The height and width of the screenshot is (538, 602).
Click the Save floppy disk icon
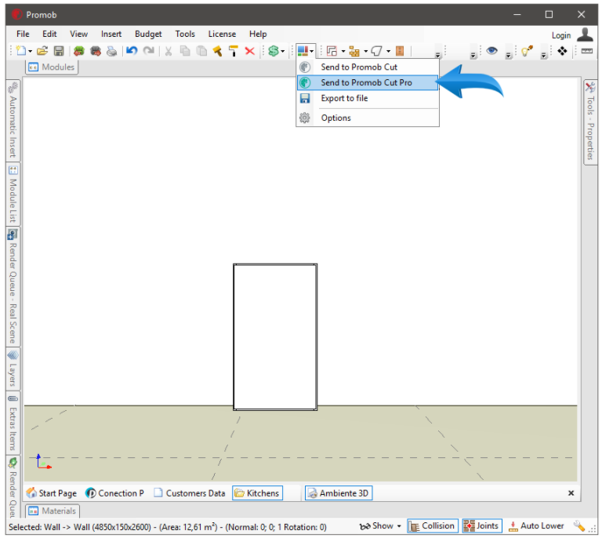click(59, 51)
